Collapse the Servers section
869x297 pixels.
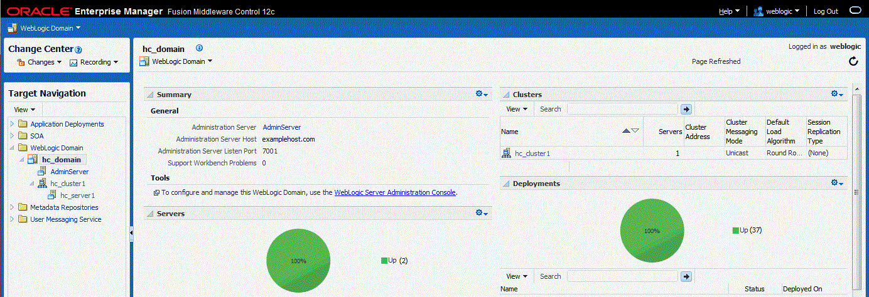click(x=150, y=214)
